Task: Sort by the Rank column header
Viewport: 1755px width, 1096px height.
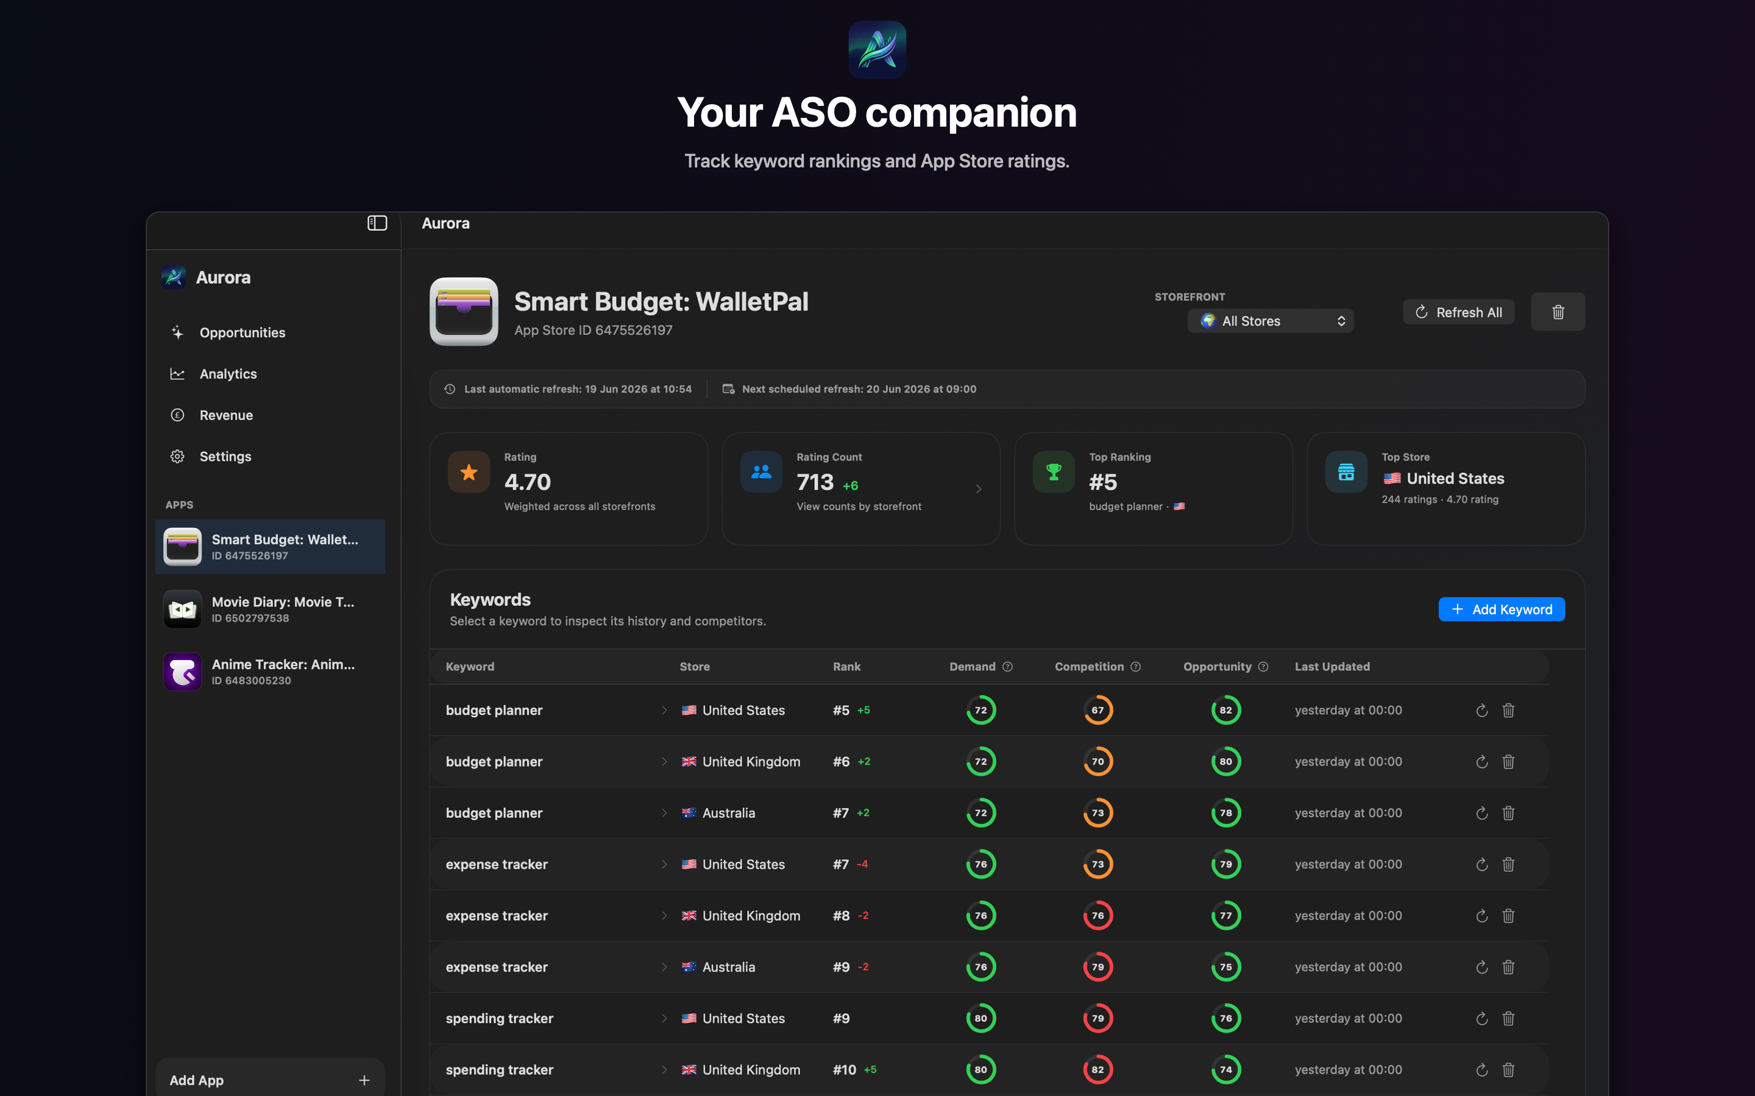Action: click(x=846, y=667)
